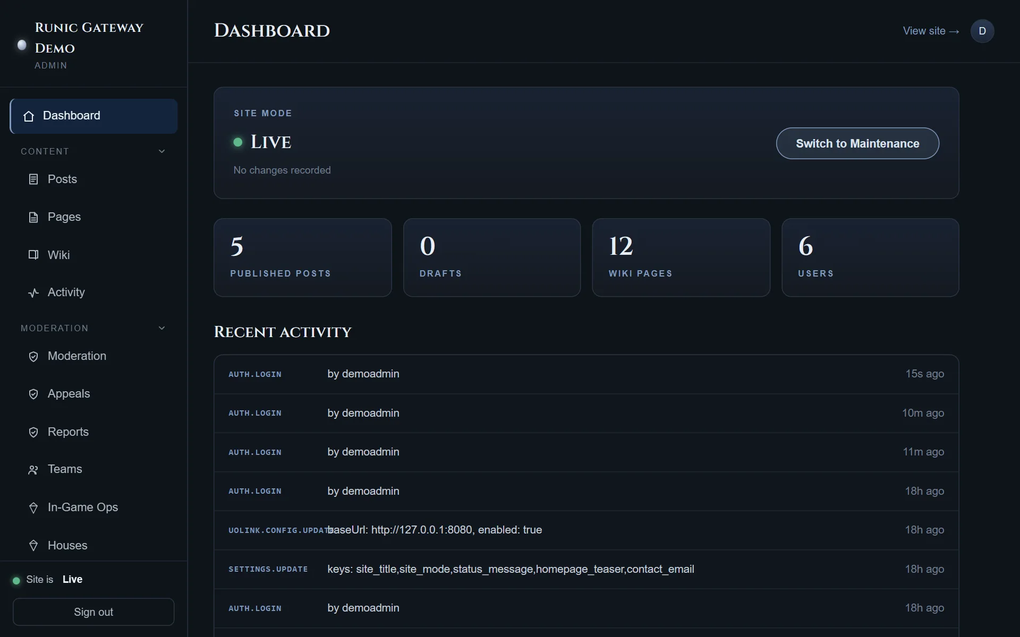This screenshot has height=637, width=1020.
Task: Click the Houses gem icon
Action: 33,546
